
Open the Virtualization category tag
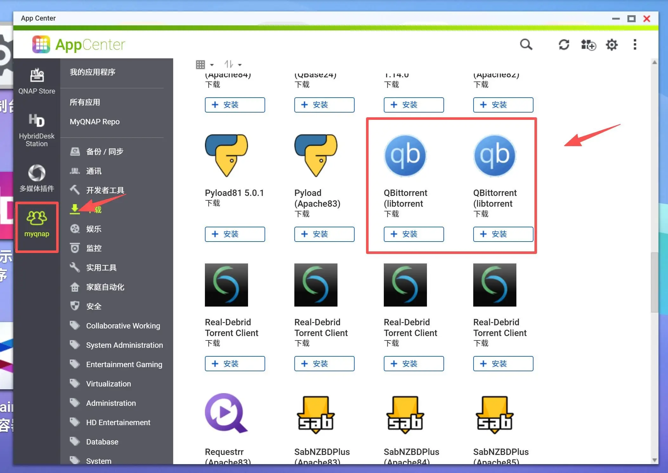pos(108,384)
